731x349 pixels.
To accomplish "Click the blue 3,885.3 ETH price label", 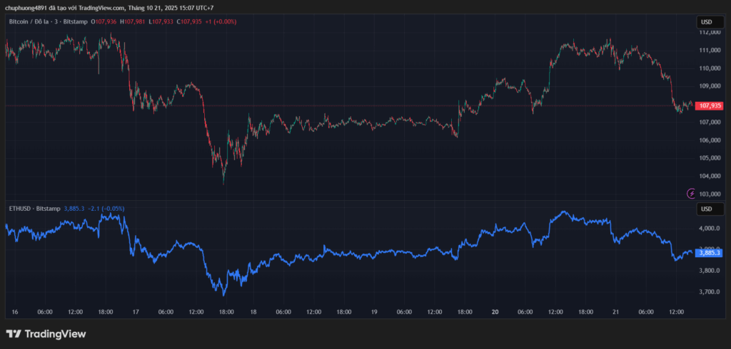I will click(x=710, y=252).
